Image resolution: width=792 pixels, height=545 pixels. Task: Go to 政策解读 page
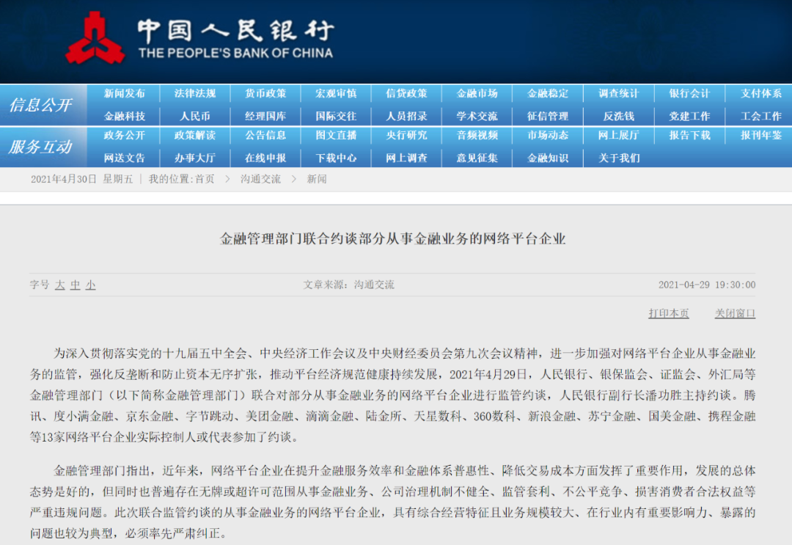[195, 136]
